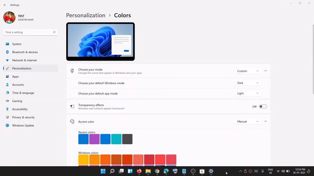Click the paint cup icon beside Choose your mode
This screenshot has height=176, width=314.
72,71
